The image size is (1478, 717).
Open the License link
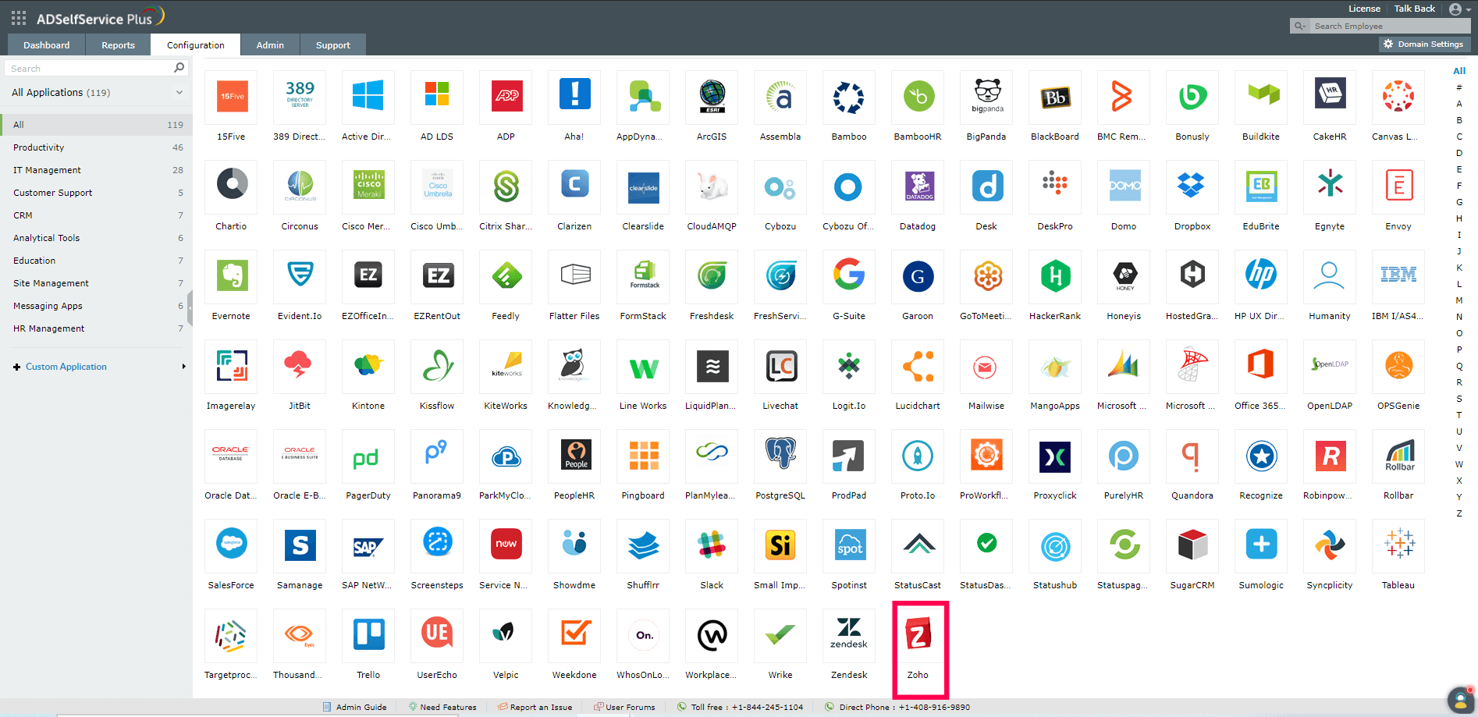click(x=1364, y=9)
